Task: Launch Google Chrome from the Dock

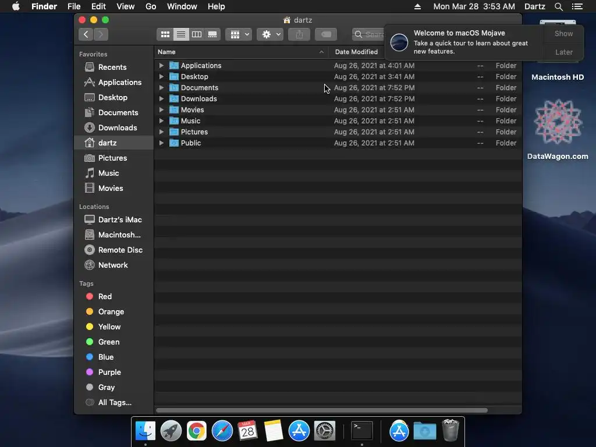Action: [x=197, y=431]
